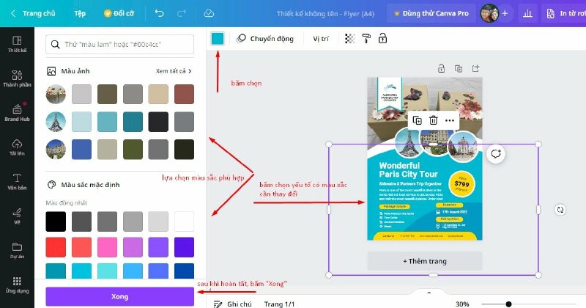Delete selected element with trash icon

click(433, 120)
